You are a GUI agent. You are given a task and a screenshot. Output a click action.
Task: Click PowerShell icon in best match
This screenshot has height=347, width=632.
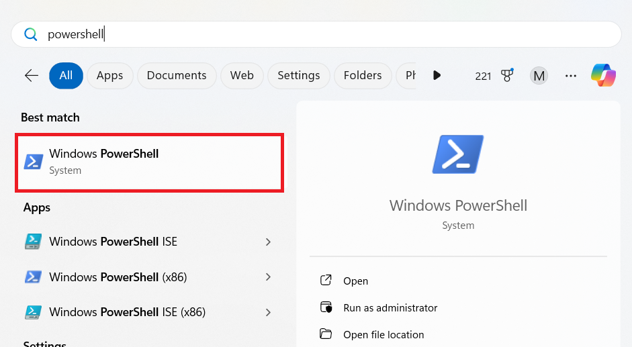coord(34,162)
